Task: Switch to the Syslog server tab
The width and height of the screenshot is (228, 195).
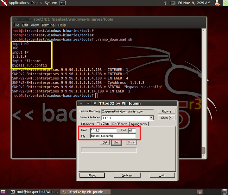Action: [x=139, y=124]
